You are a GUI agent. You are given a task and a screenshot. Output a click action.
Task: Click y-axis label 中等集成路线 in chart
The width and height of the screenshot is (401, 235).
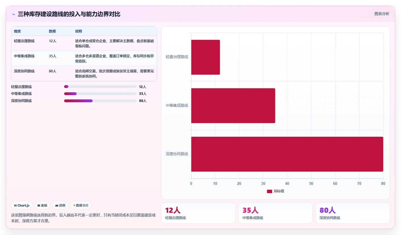[x=177, y=106]
